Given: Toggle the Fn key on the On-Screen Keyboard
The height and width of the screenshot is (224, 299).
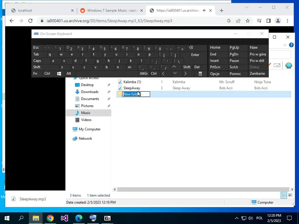Looking at the screenshot, I should (x=37, y=73).
